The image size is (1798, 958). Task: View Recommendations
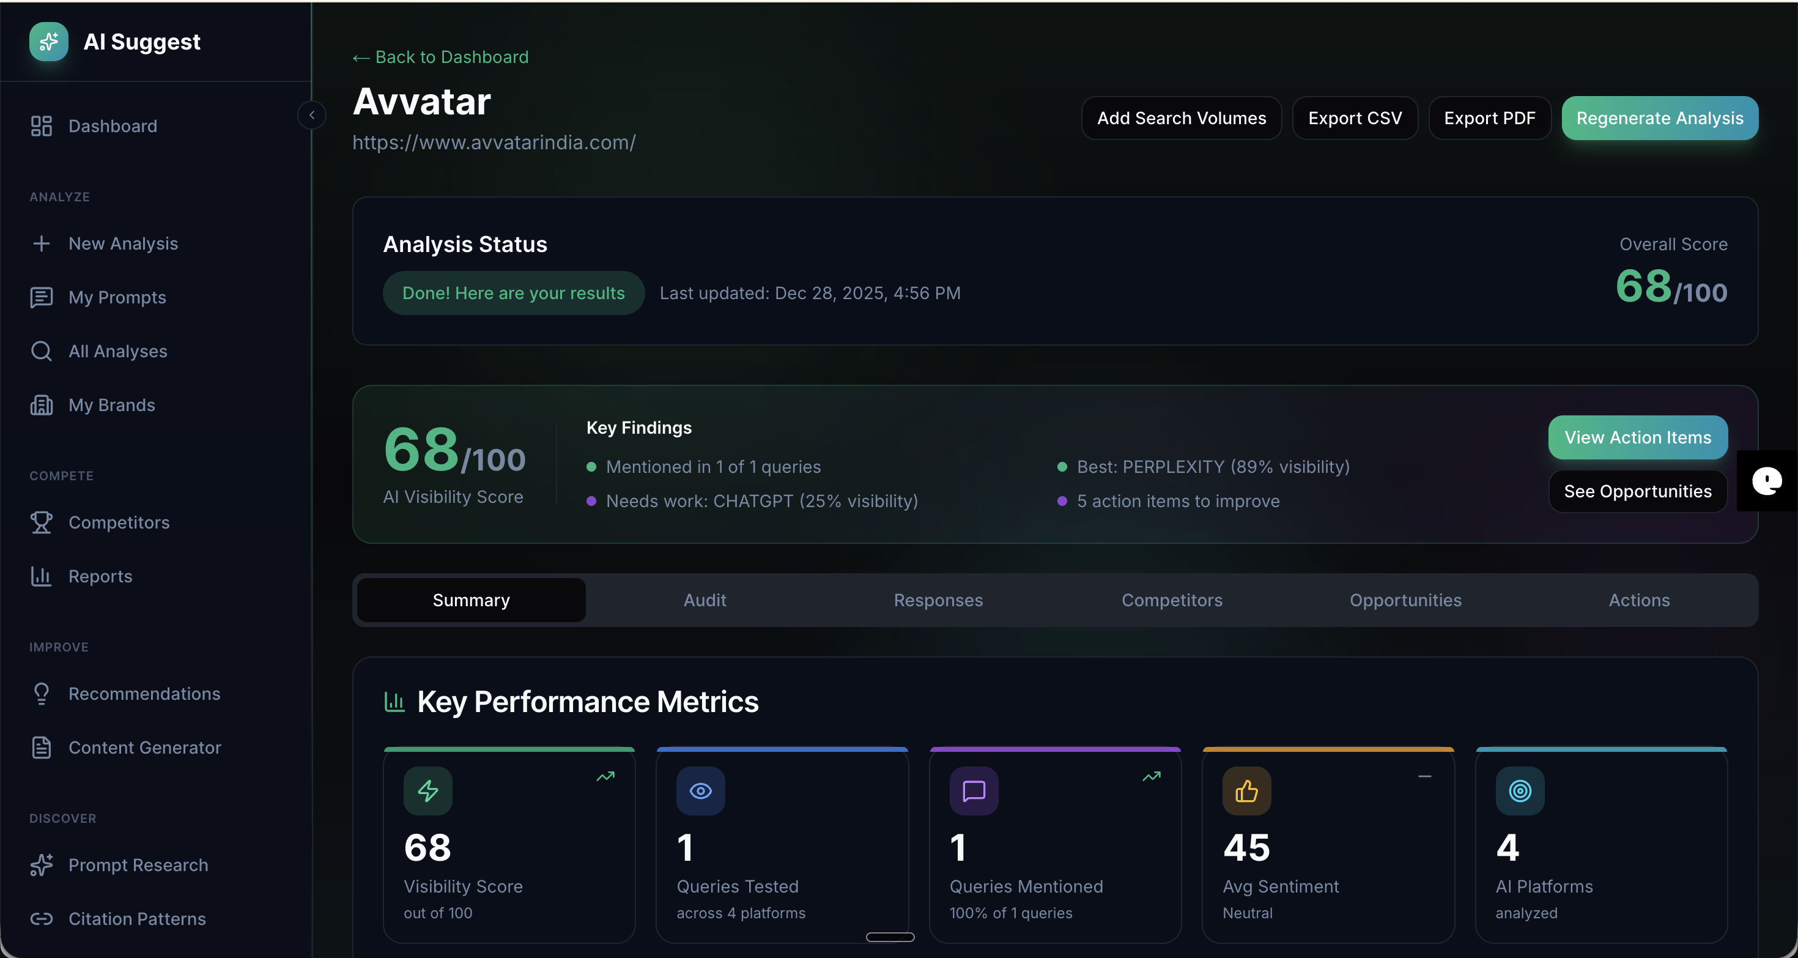tap(144, 693)
